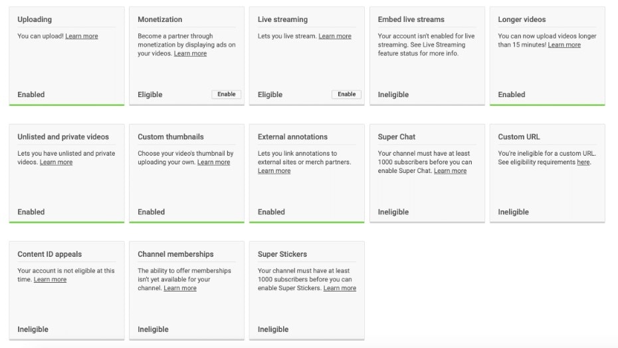Click the Enable button under Live streaming
618x348 pixels.
[x=346, y=94]
